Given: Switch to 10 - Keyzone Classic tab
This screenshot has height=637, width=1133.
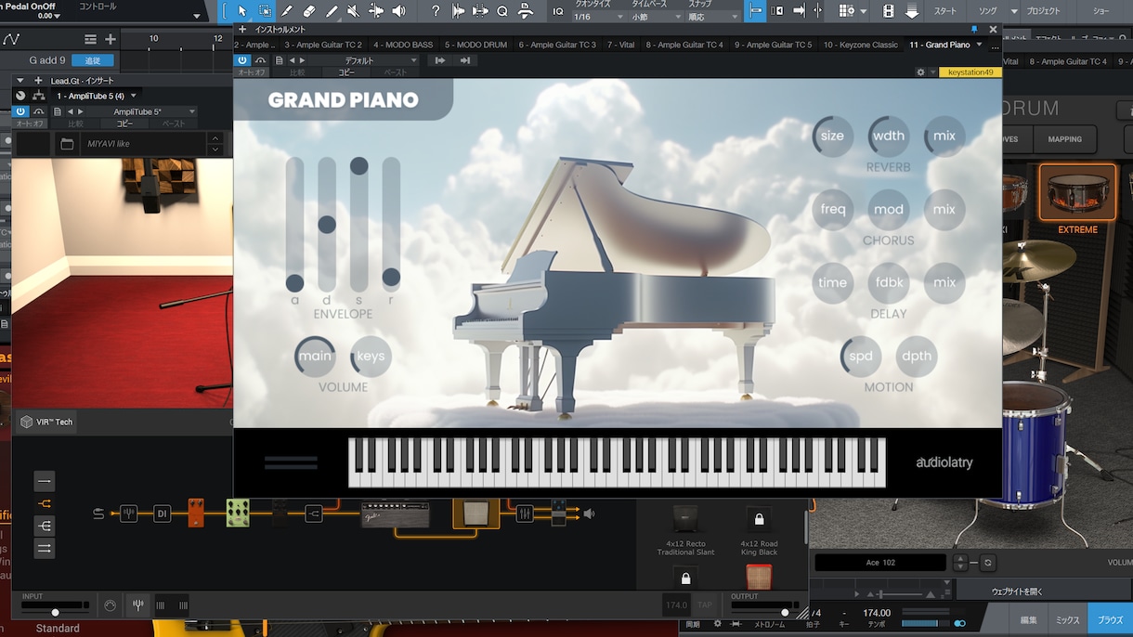Looking at the screenshot, I should (x=860, y=45).
